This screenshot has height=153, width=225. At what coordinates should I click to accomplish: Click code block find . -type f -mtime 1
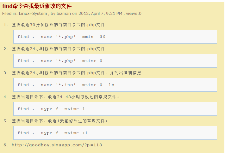pos(115,109)
